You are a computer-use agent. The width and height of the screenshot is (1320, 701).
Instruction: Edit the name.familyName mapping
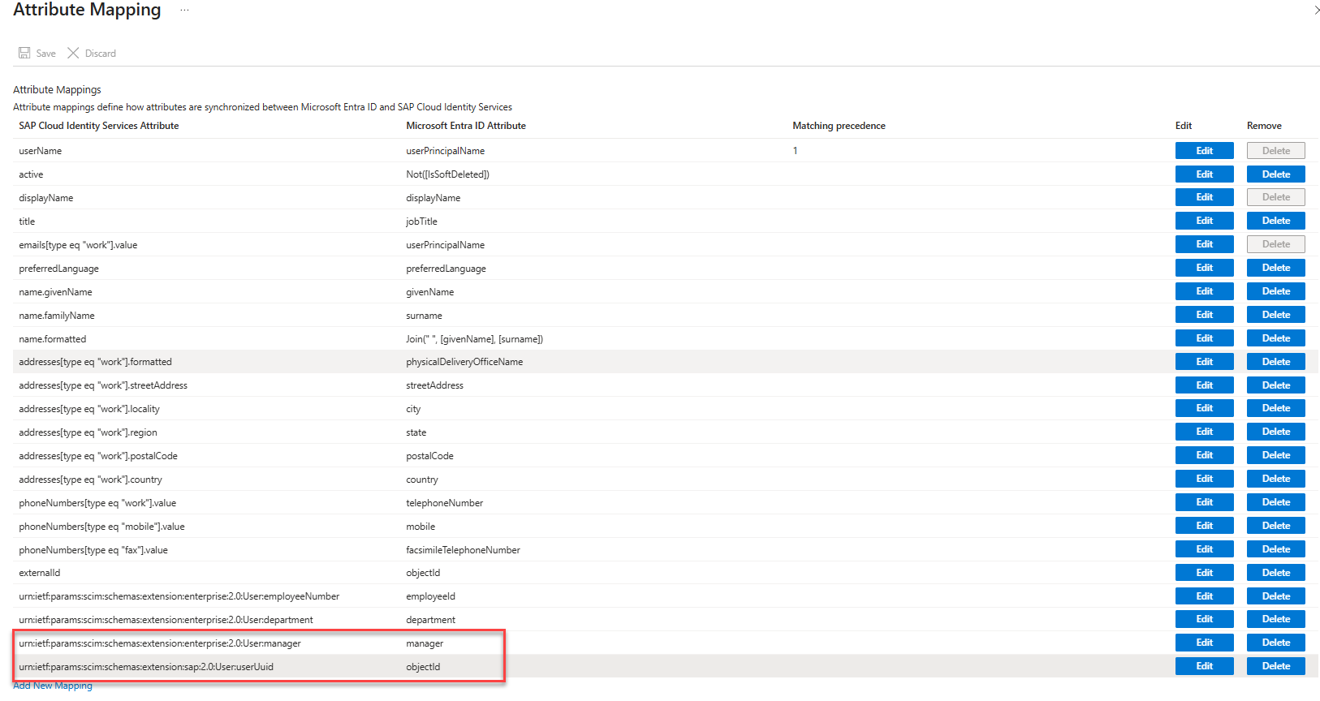[1204, 315]
